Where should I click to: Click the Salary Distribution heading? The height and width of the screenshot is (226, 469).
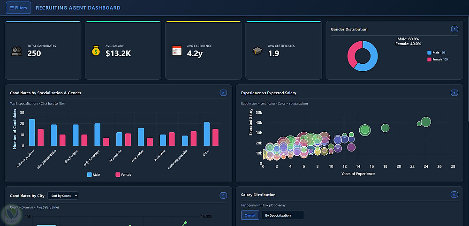258,195
